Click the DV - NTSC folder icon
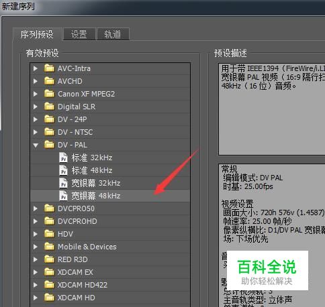 [x=49, y=131]
